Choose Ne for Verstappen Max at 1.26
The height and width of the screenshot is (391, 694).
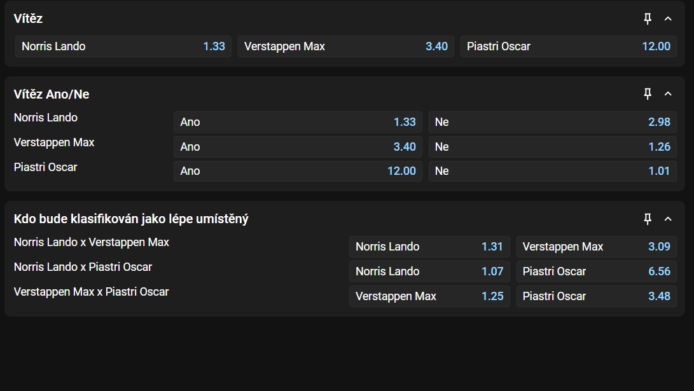click(552, 147)
